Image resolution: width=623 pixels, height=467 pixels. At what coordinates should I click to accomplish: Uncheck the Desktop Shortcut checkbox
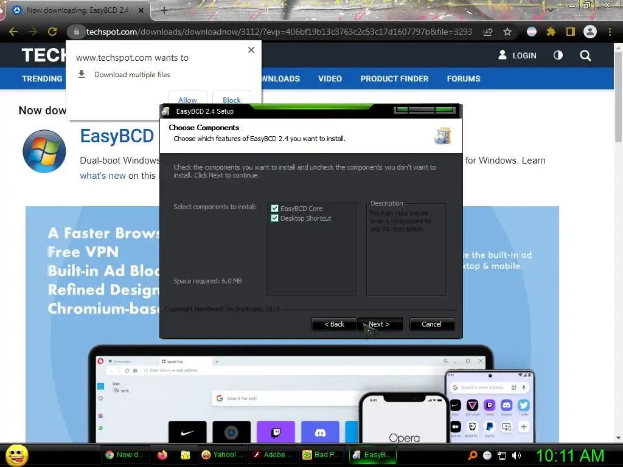click(274, 218)
